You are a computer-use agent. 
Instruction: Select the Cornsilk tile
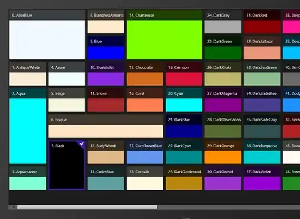point(145,178)
